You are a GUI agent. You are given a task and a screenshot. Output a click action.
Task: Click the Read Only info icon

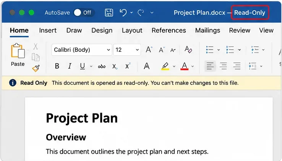tap(13, 83)
